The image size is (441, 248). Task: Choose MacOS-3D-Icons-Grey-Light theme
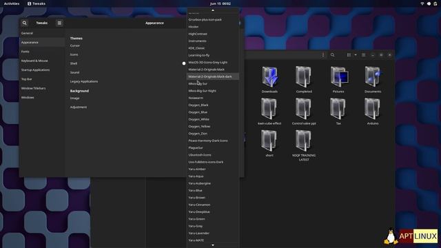(213, 63)
